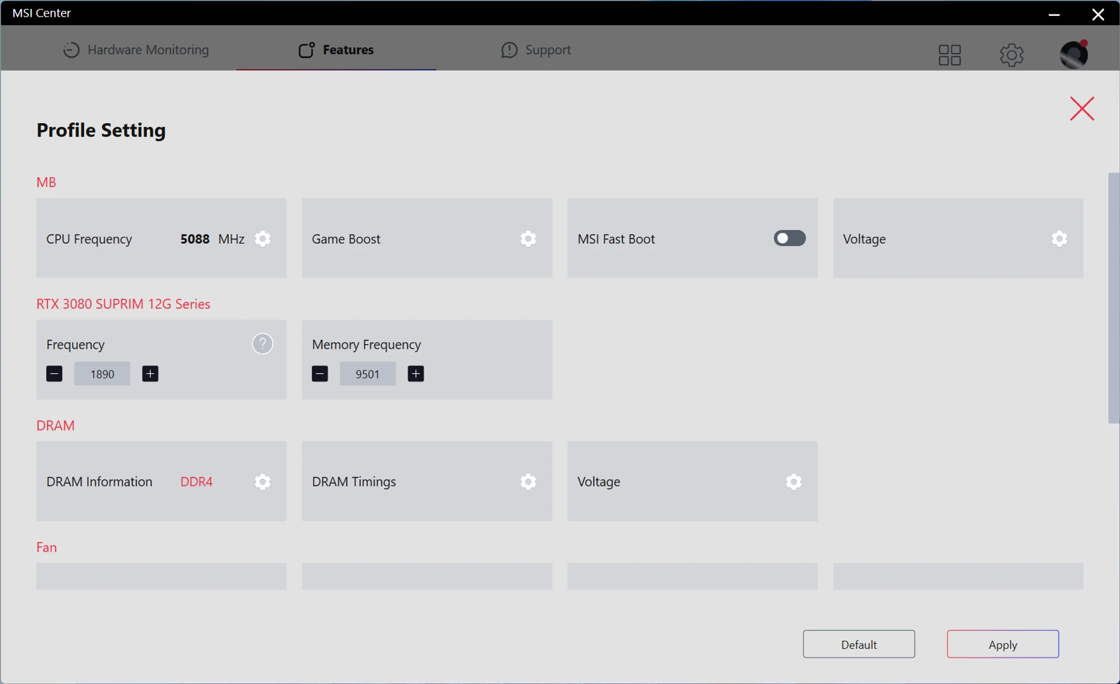The width and height of the screenshot is (1120, 684).
Task: Open MSI Center settings gear in header
Action: click(1012, 55)
